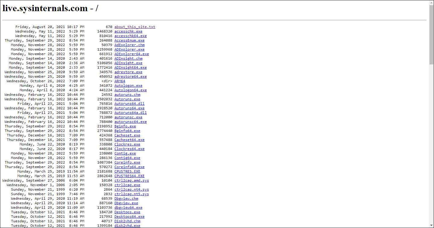Viewport: 434px width, 228px height.
Task: Click the scrollbar up arrow
Action: (x=432, y=2)
